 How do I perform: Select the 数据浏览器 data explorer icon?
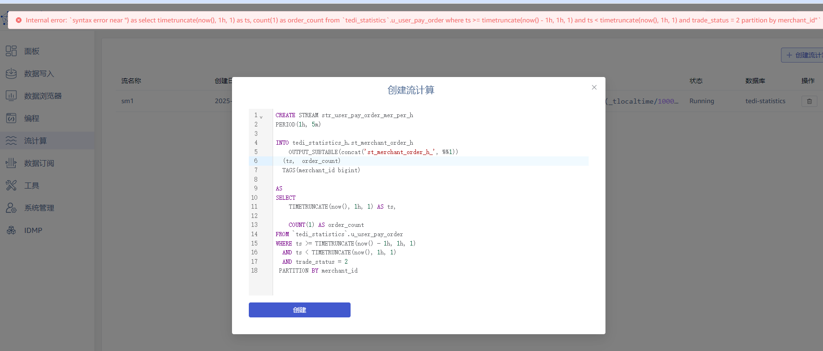point(11,96)
